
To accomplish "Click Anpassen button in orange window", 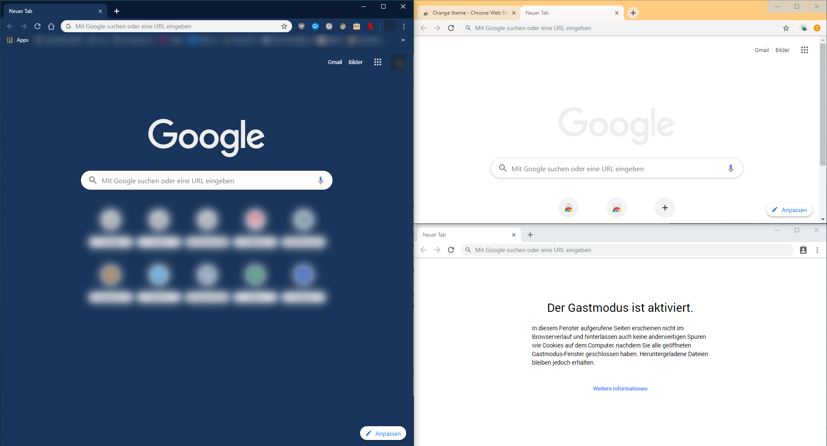I will click(789, 210).
